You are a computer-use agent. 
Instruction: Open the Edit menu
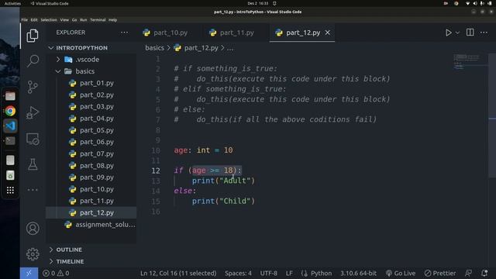34,19
